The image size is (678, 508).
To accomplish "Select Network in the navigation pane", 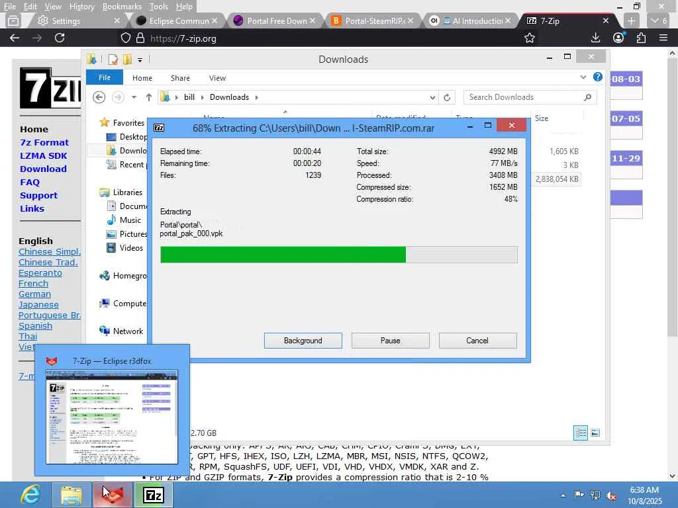I will 121,331.
